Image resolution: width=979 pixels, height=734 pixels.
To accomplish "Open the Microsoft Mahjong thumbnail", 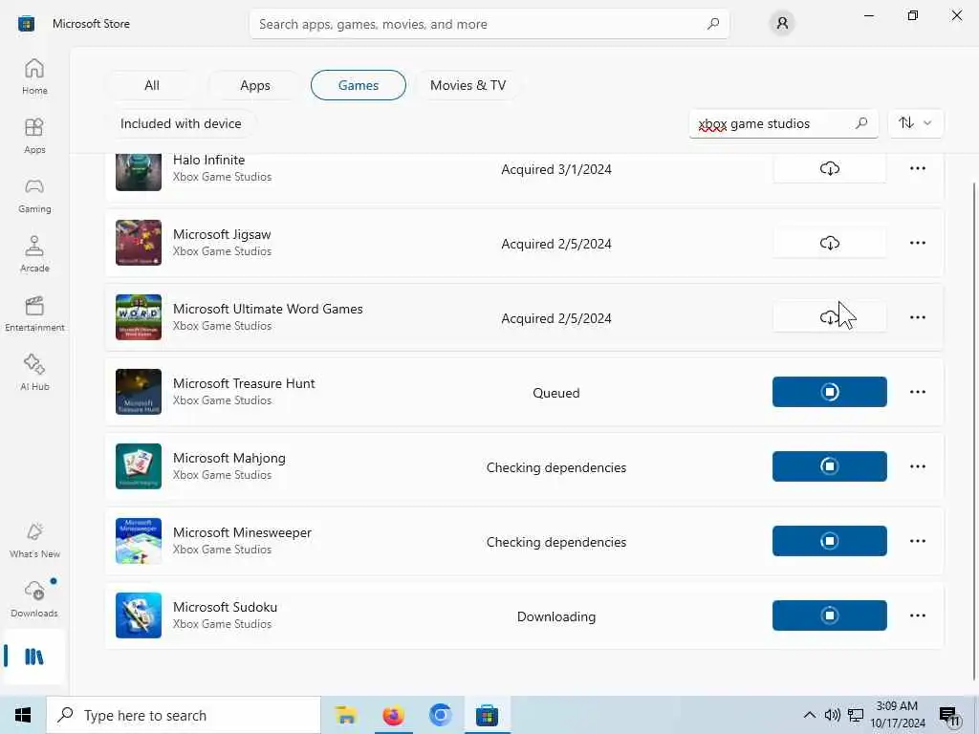I will (x=139, y=466).
